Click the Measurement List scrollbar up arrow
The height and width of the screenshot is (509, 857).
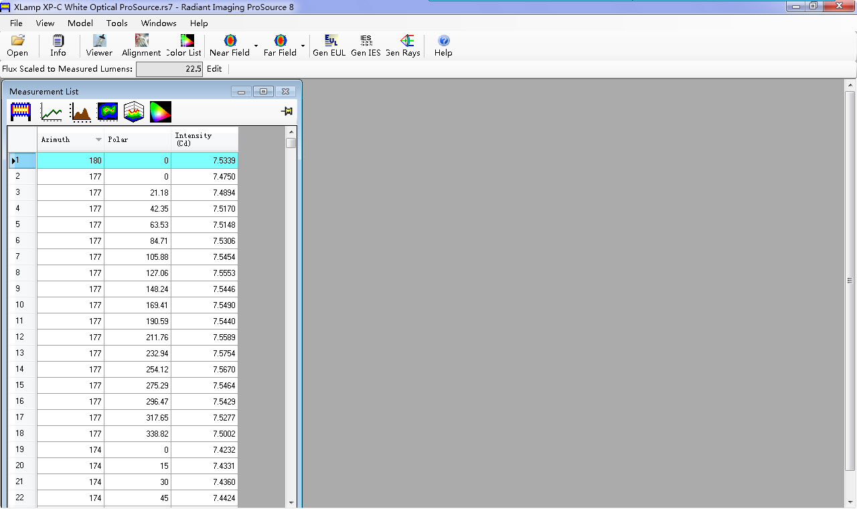coord(291,131)
